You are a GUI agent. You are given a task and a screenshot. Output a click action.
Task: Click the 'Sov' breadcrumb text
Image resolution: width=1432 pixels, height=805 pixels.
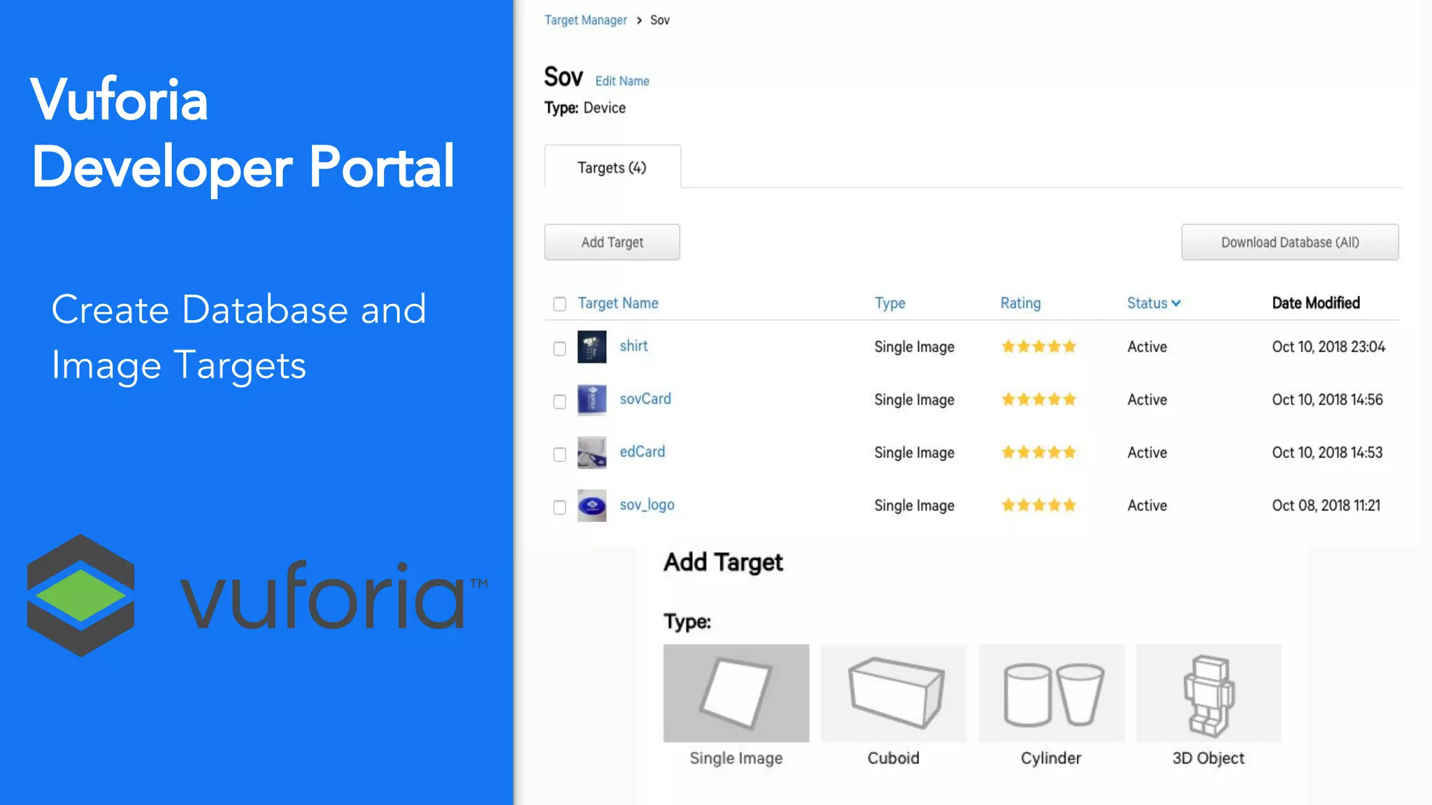pyautogui.click(x=660, y=20)
